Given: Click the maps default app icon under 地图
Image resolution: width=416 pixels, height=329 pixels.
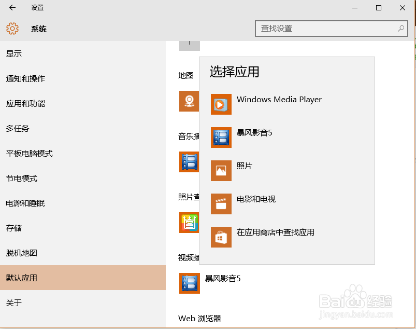Looking at the screenshot, I should [189, 101].
